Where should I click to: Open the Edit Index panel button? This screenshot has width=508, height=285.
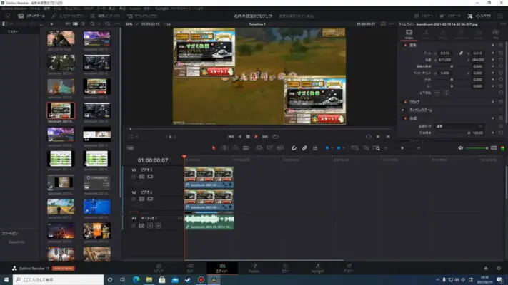coord(105,16)
